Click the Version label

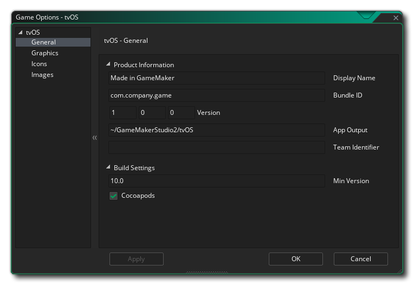point(208,113)
